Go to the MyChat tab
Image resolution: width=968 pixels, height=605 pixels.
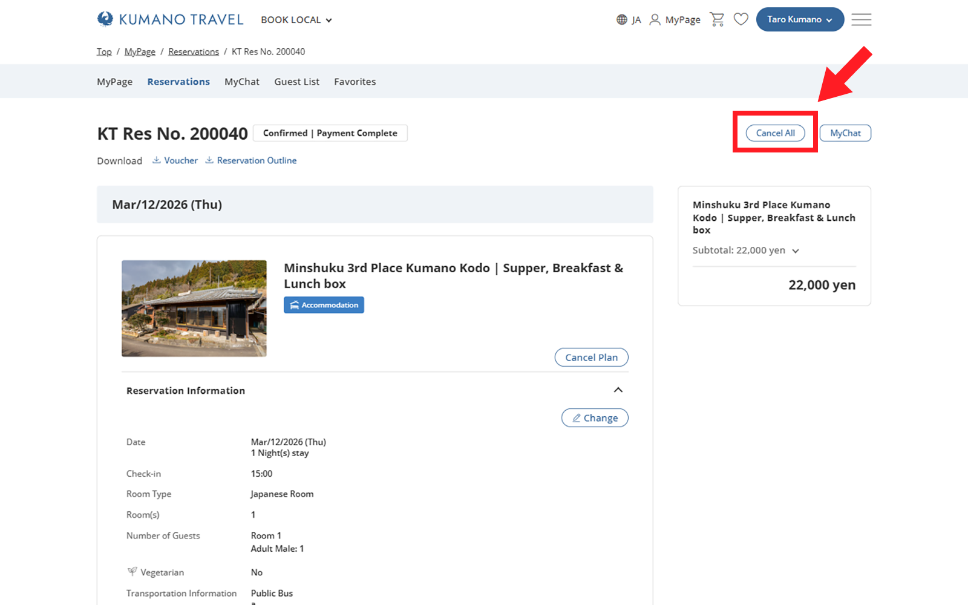point(241,82)
